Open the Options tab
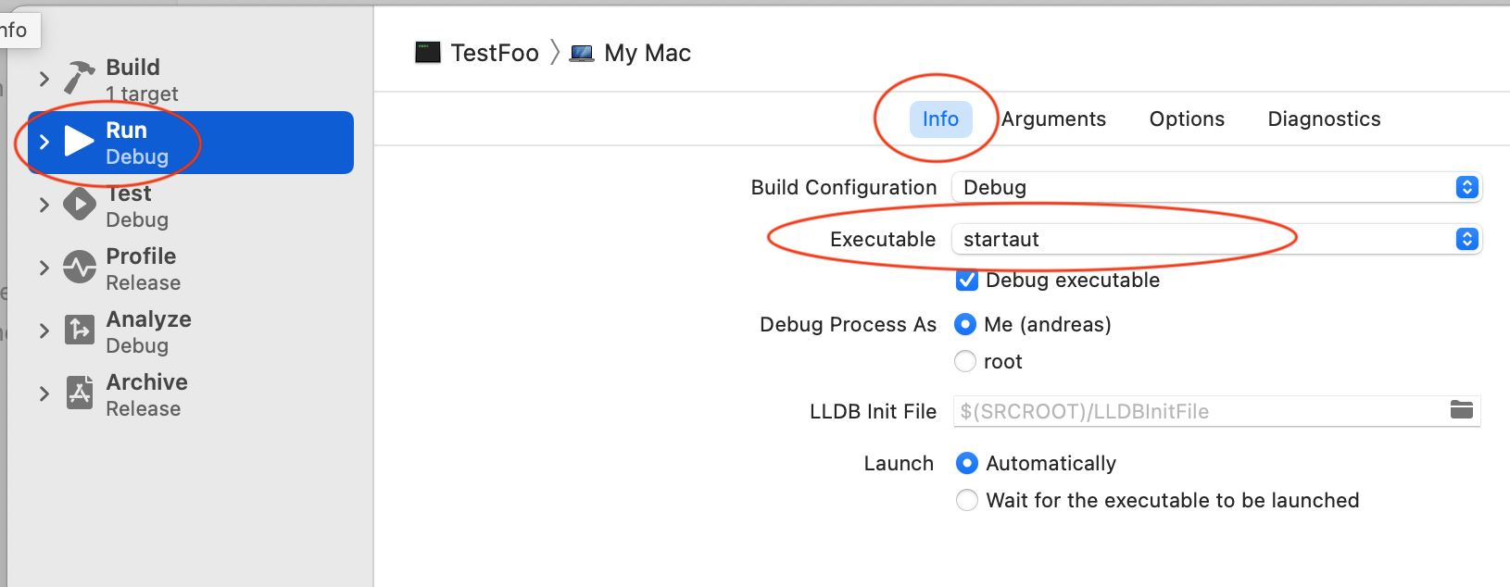 click(x=1186, y=119)
